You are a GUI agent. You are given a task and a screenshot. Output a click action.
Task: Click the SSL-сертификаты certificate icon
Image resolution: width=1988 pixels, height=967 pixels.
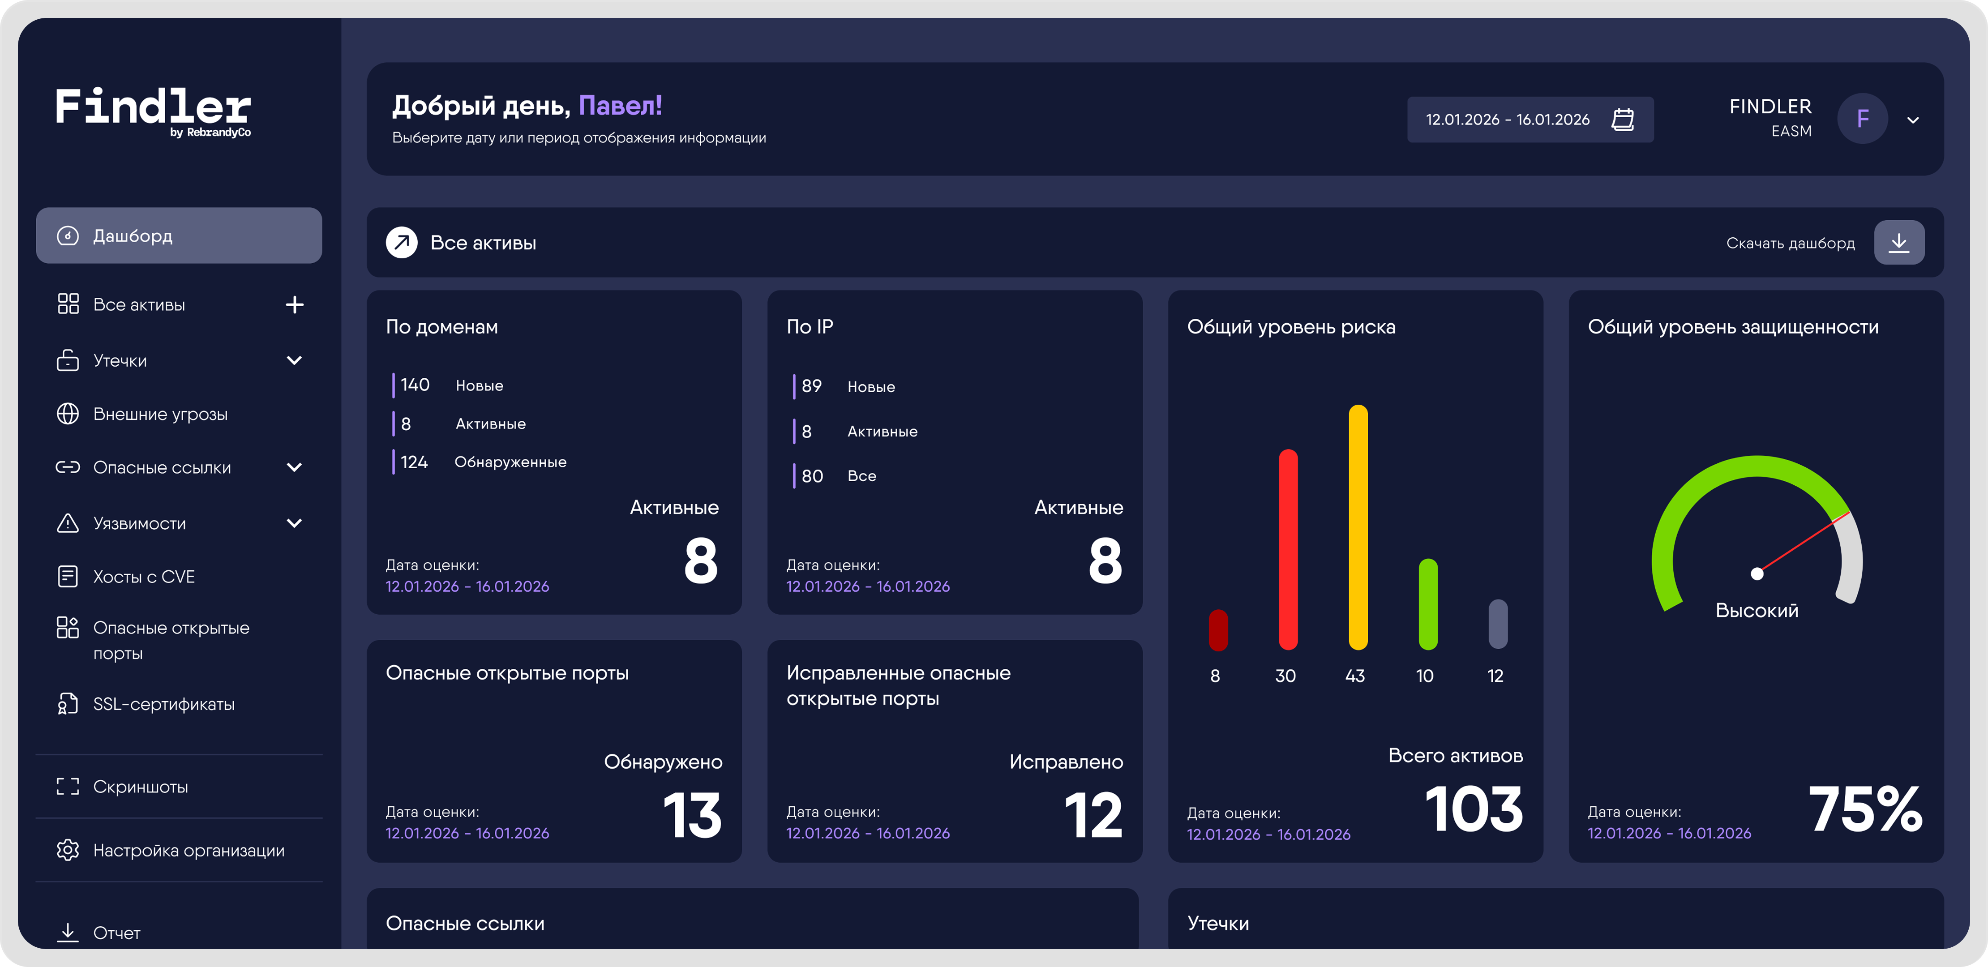[x=68, y=704]
